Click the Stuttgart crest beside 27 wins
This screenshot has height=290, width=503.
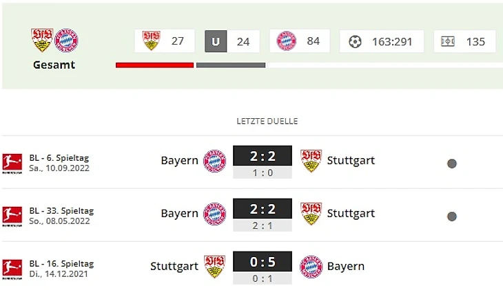click(x=151, y=41)
